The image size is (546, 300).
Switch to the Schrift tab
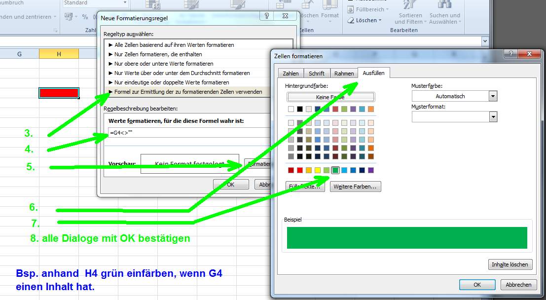coord(316,74)
